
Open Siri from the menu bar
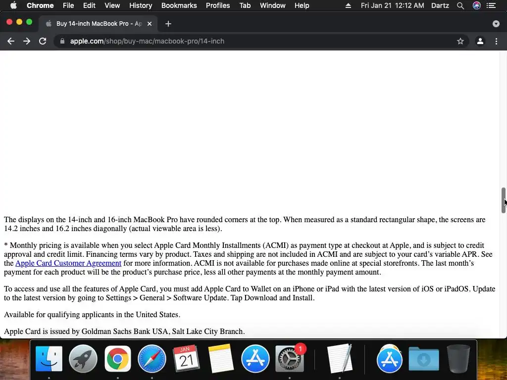click(477, 5)
